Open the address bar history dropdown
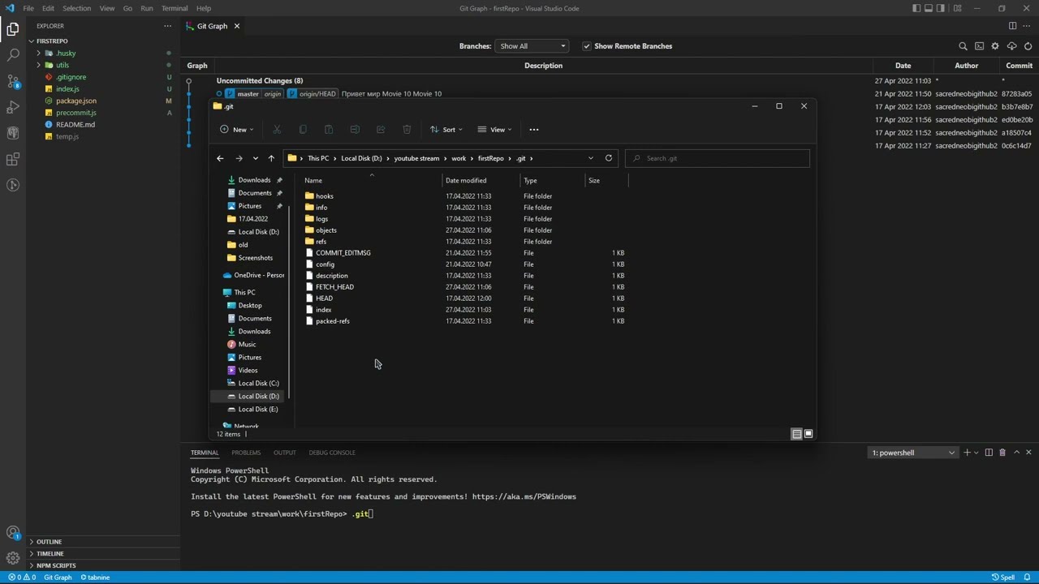Viewport: 1039px width, 584px height. tap(590, 158)
